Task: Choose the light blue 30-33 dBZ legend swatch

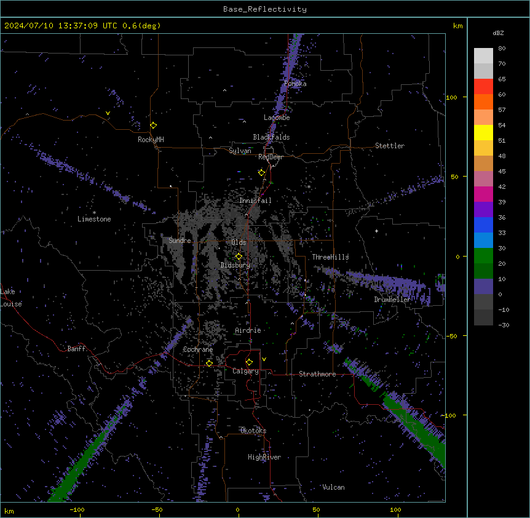Action: coord(483,241)
